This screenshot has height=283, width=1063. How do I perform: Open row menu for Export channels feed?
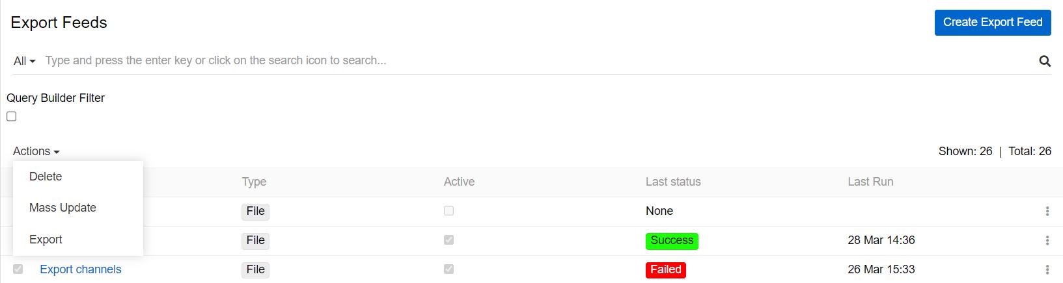point(1047,269)
